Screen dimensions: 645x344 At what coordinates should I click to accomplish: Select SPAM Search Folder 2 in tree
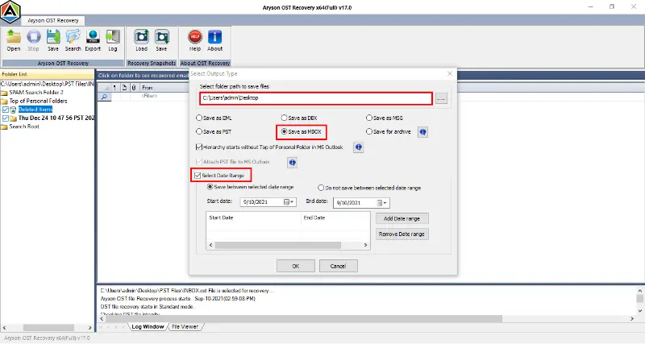click(36, 93)
